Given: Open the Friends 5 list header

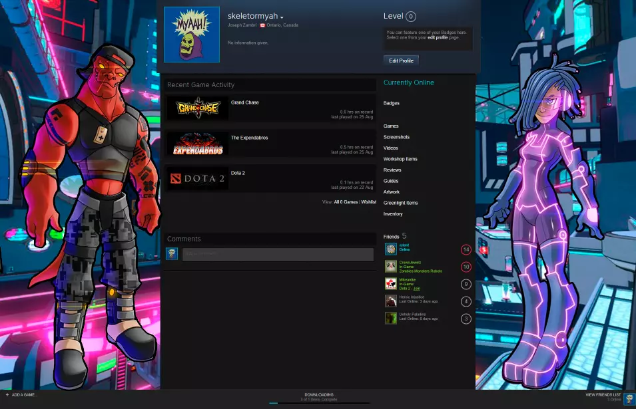Looking at the screenshot, I should tap(395, 236).
